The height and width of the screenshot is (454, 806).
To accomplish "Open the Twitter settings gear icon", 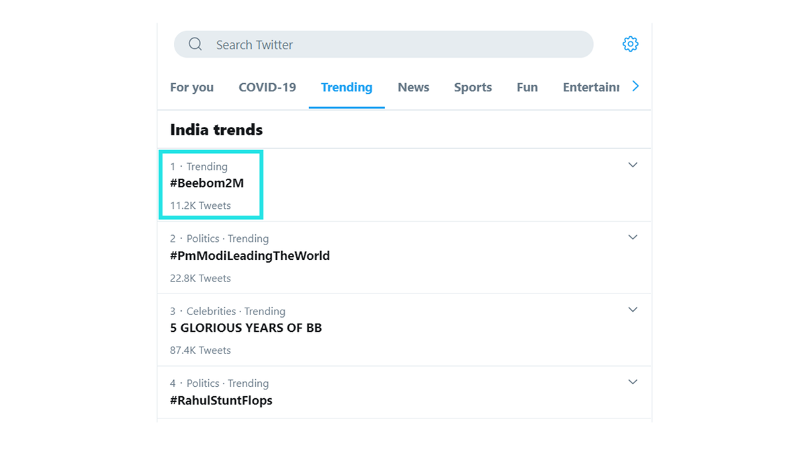I will tap(630, 44).
